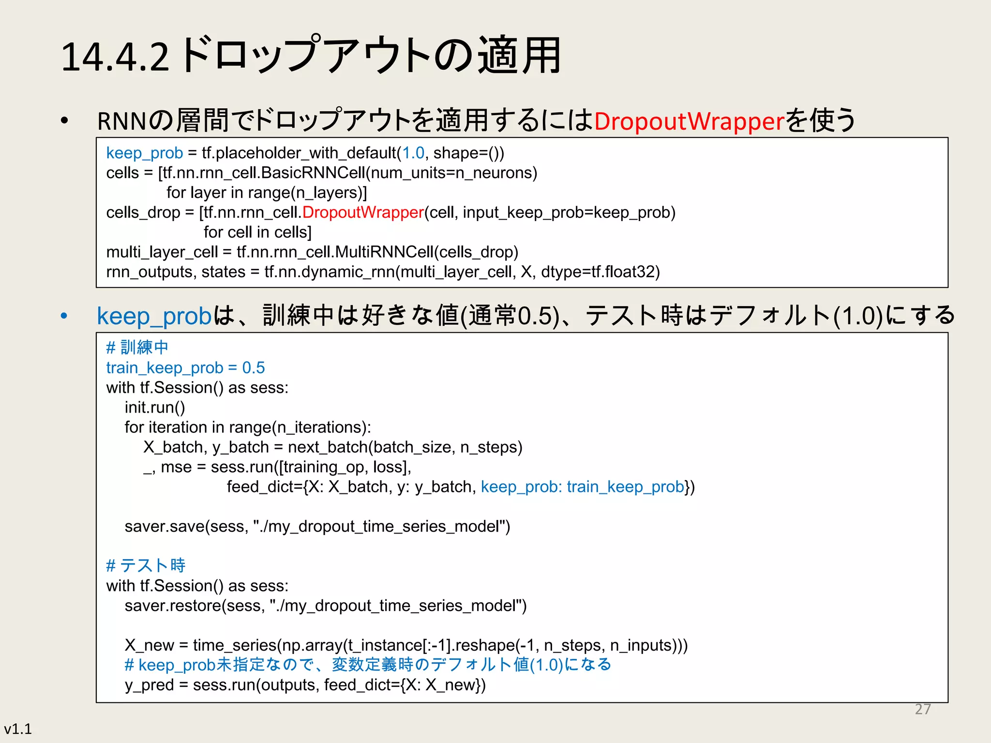Click the comment '# 訓練中'

(x=137, y=347)
